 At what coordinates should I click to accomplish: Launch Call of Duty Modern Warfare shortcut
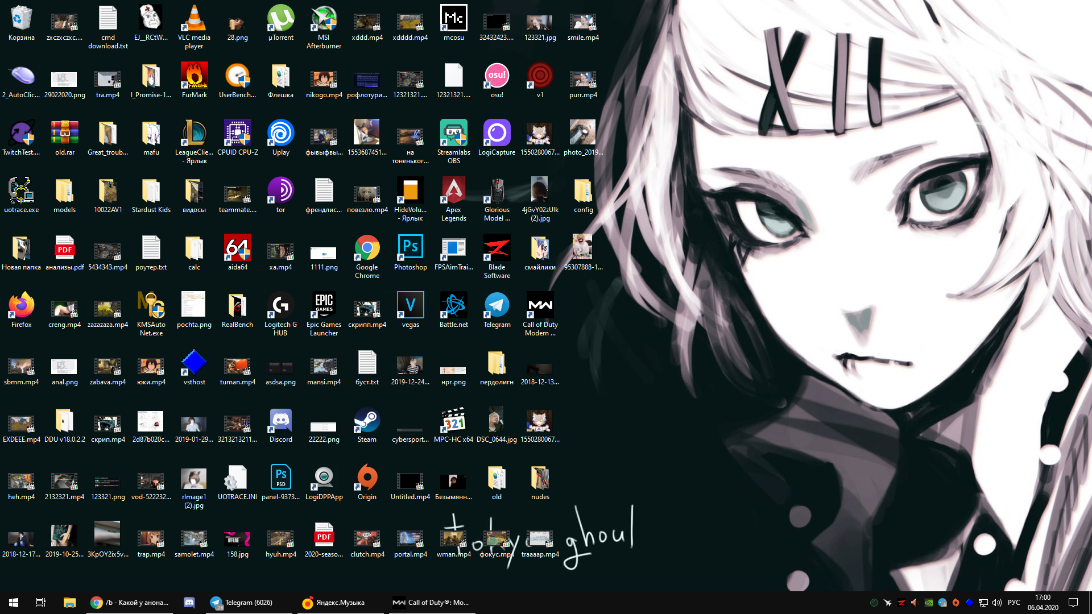pos(540,315)
